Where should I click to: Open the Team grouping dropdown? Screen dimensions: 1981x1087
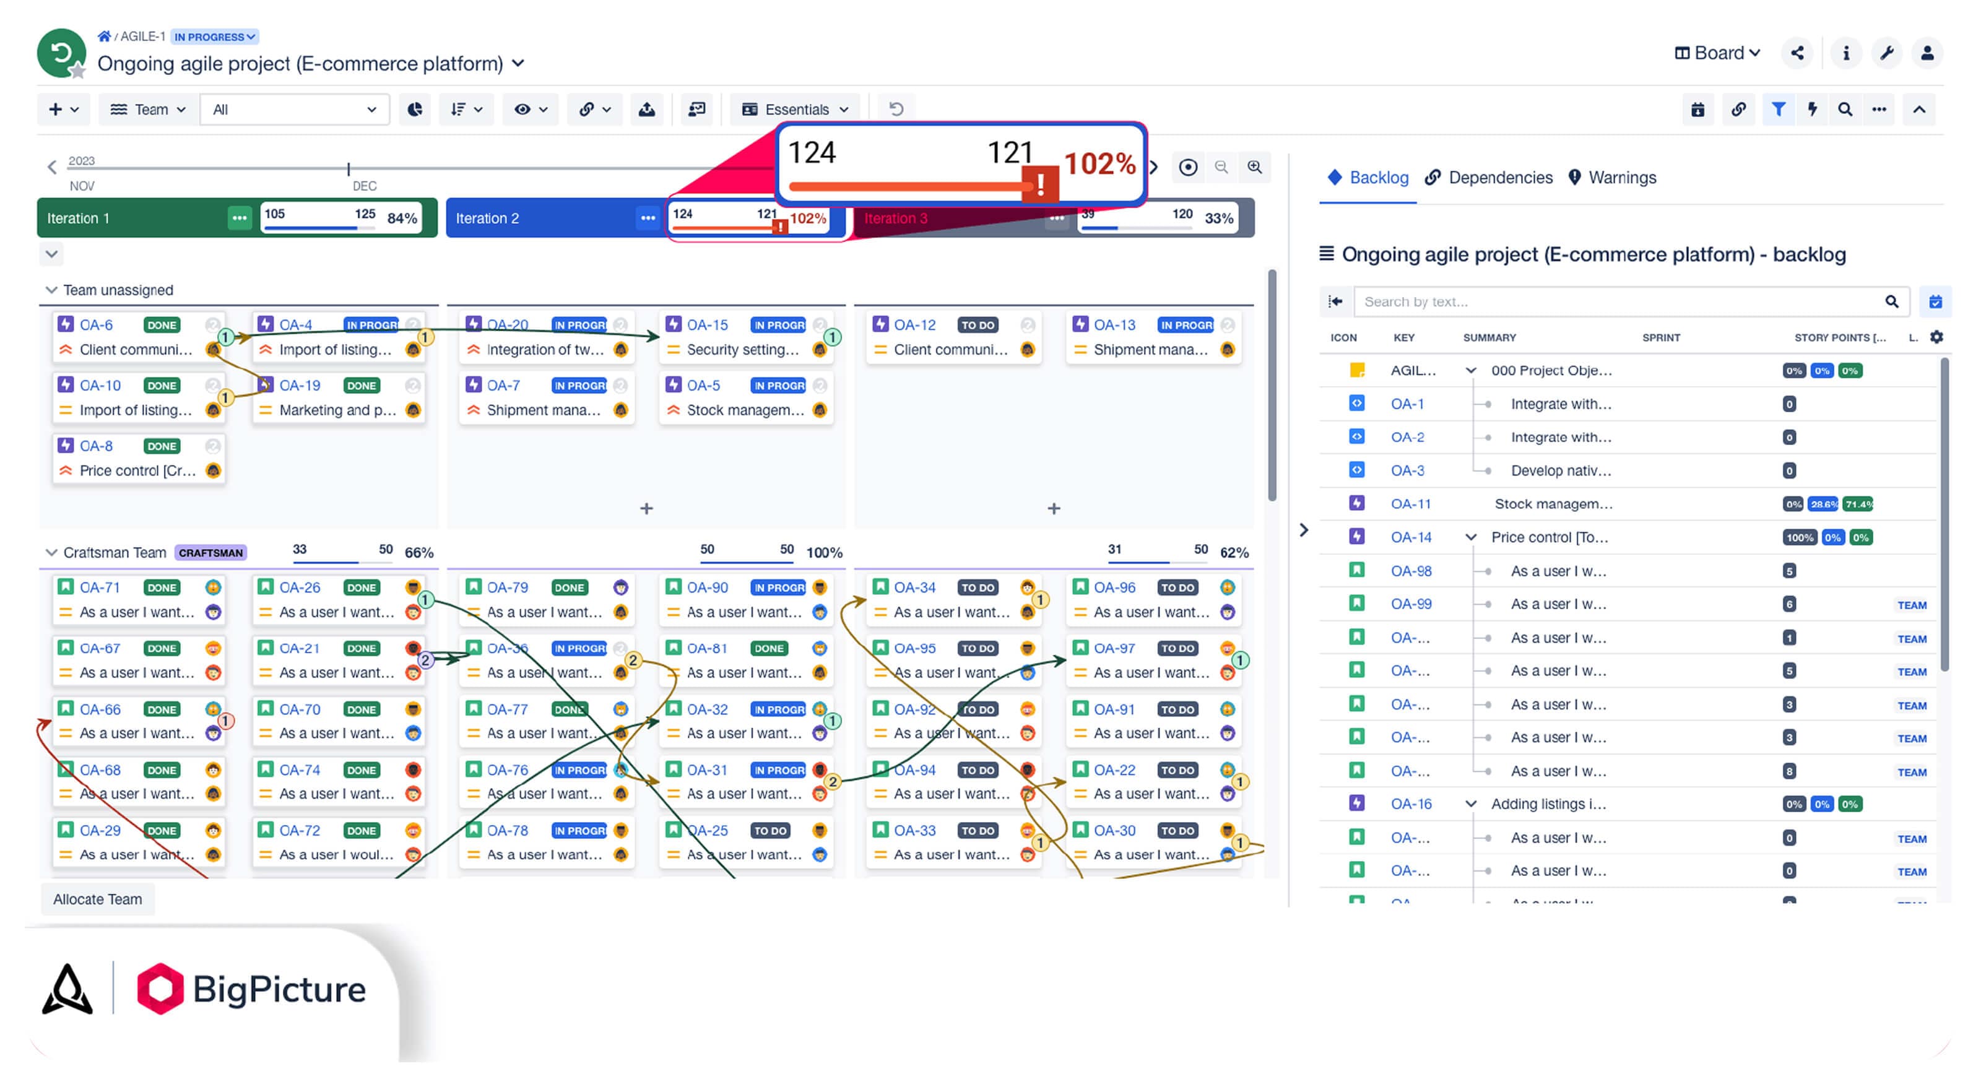click(x=148, y=109)
